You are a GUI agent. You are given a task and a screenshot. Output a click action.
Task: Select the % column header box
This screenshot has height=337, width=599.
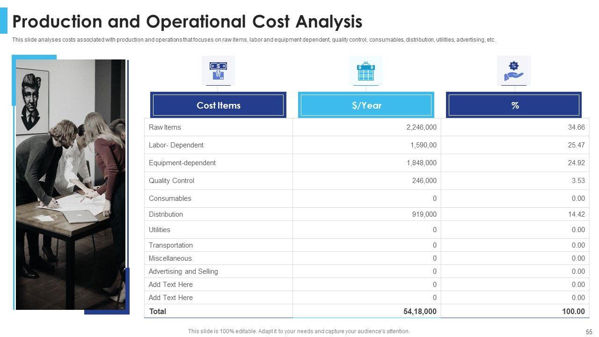[x=514, y=105]
